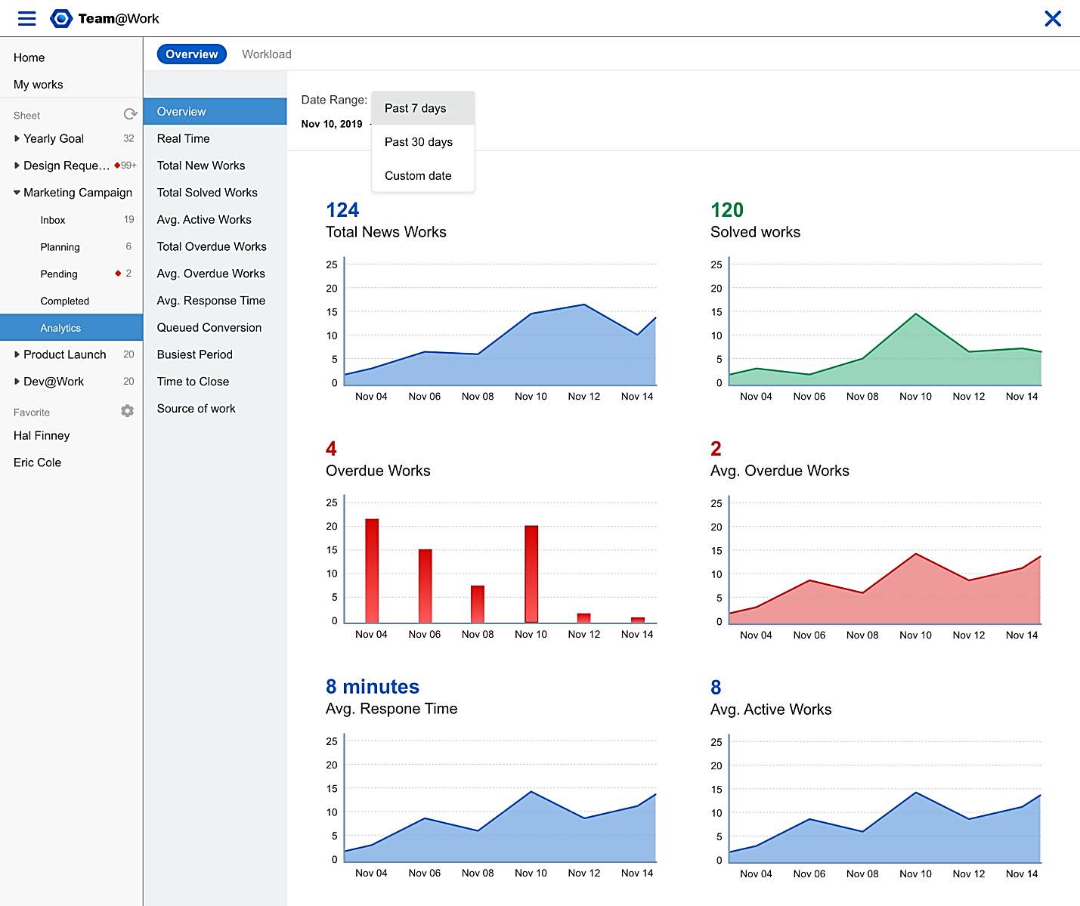This screenshot has height=906, width=1080.
Task: Click the red notification marker on Pending
Action: [x=118, y=274]
